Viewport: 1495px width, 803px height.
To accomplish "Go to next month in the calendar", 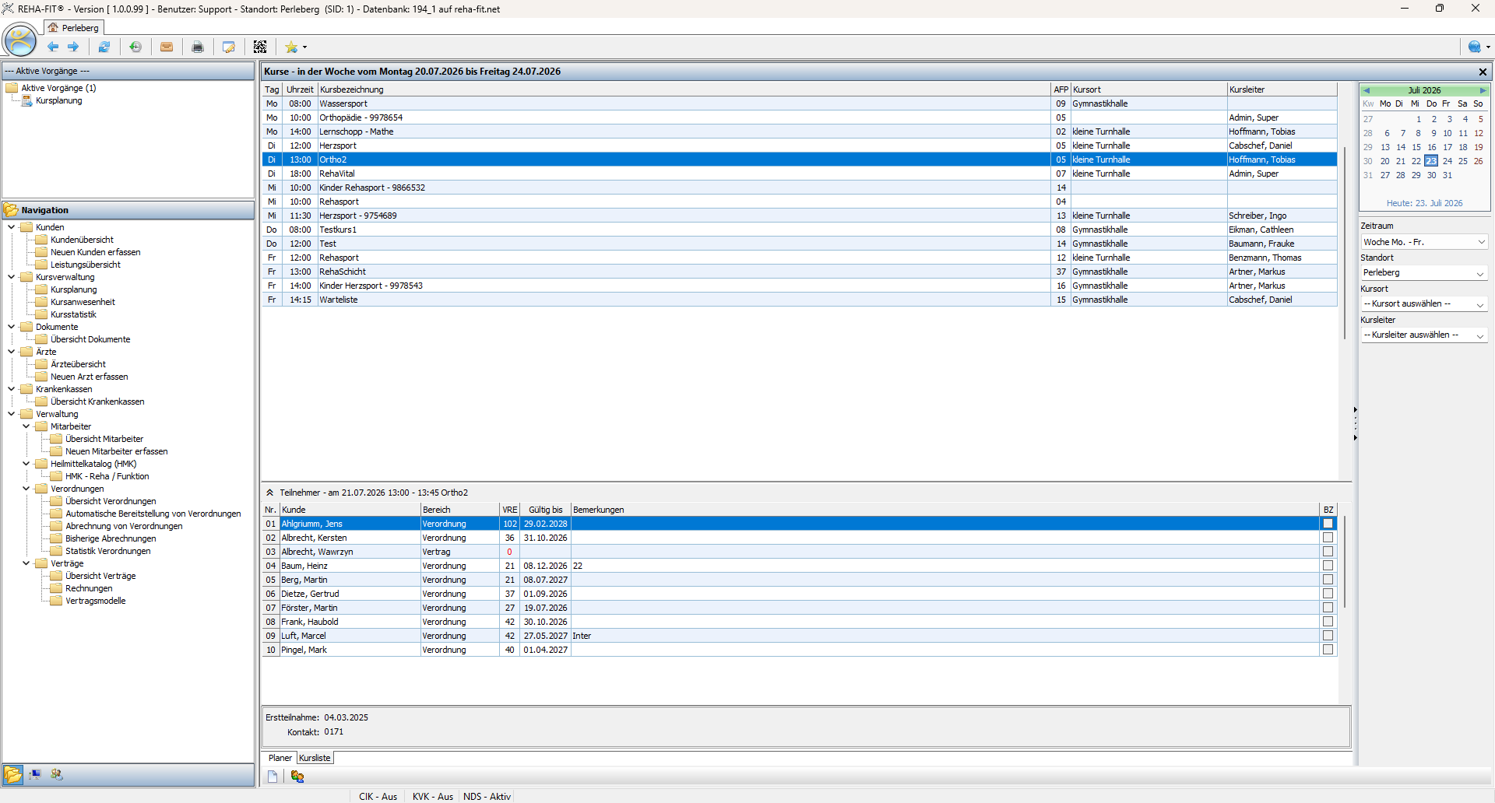I will click(1483, 90).
